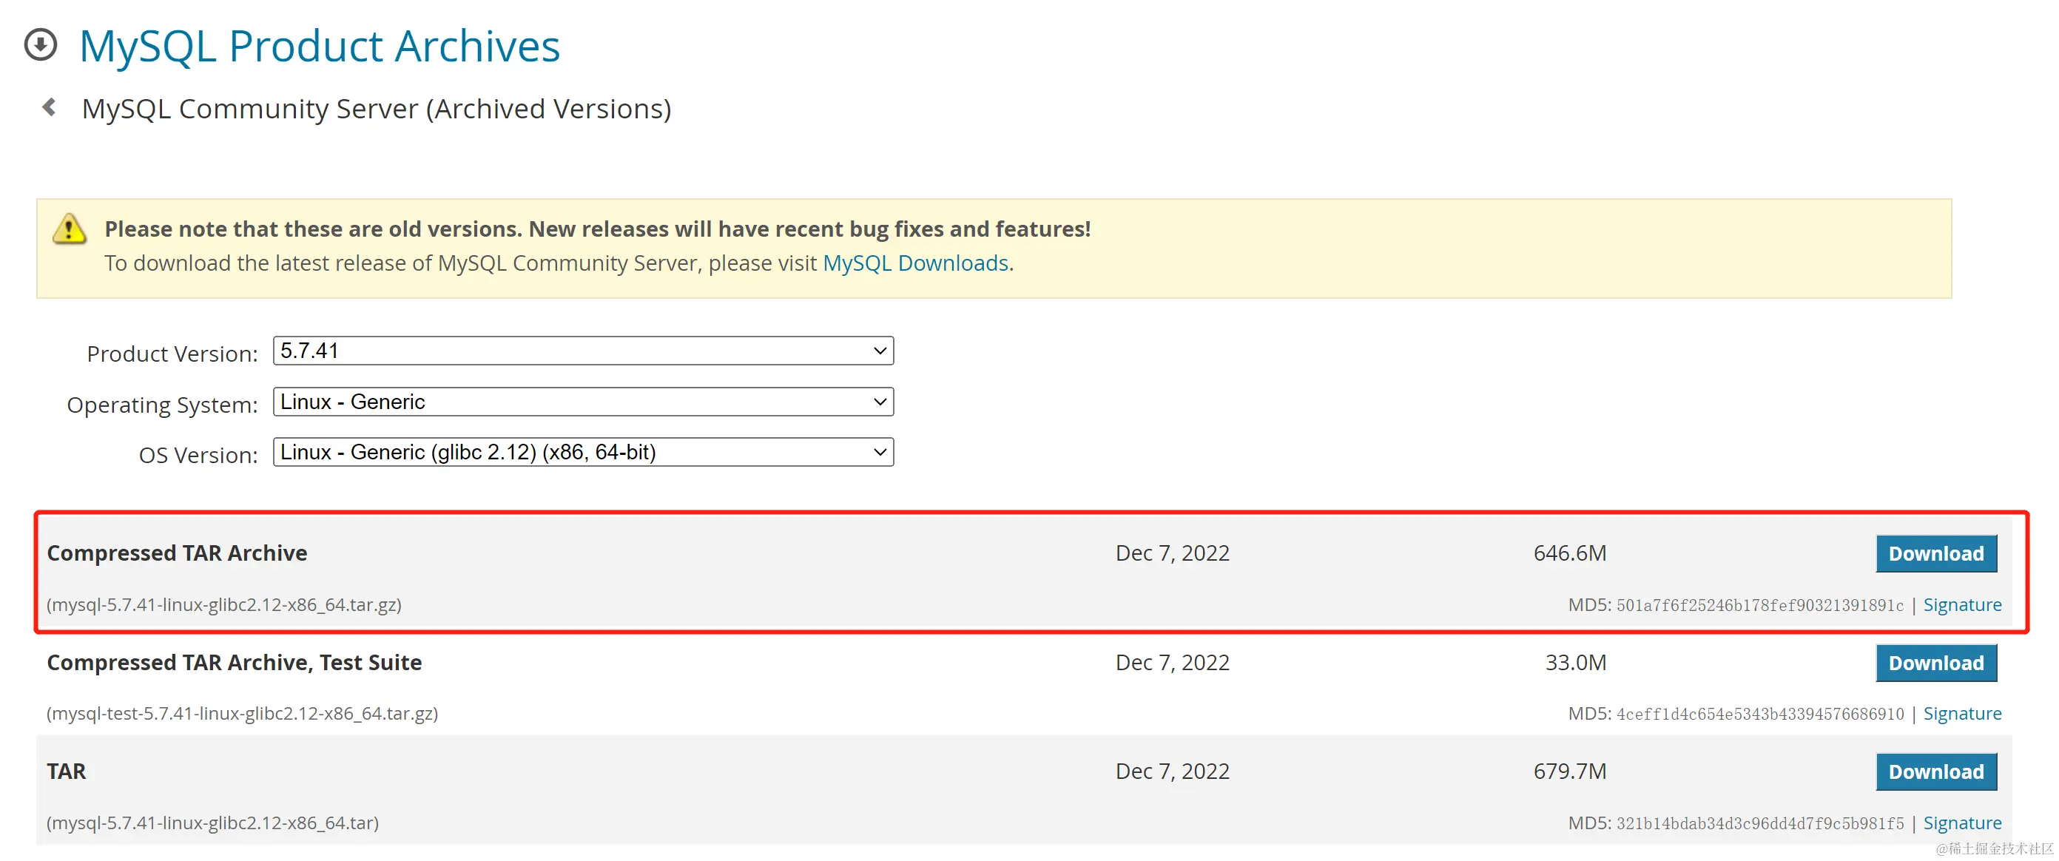Click the back chevron before MySQL Community Server
The image size is (2059, 861).
[50, 107]
